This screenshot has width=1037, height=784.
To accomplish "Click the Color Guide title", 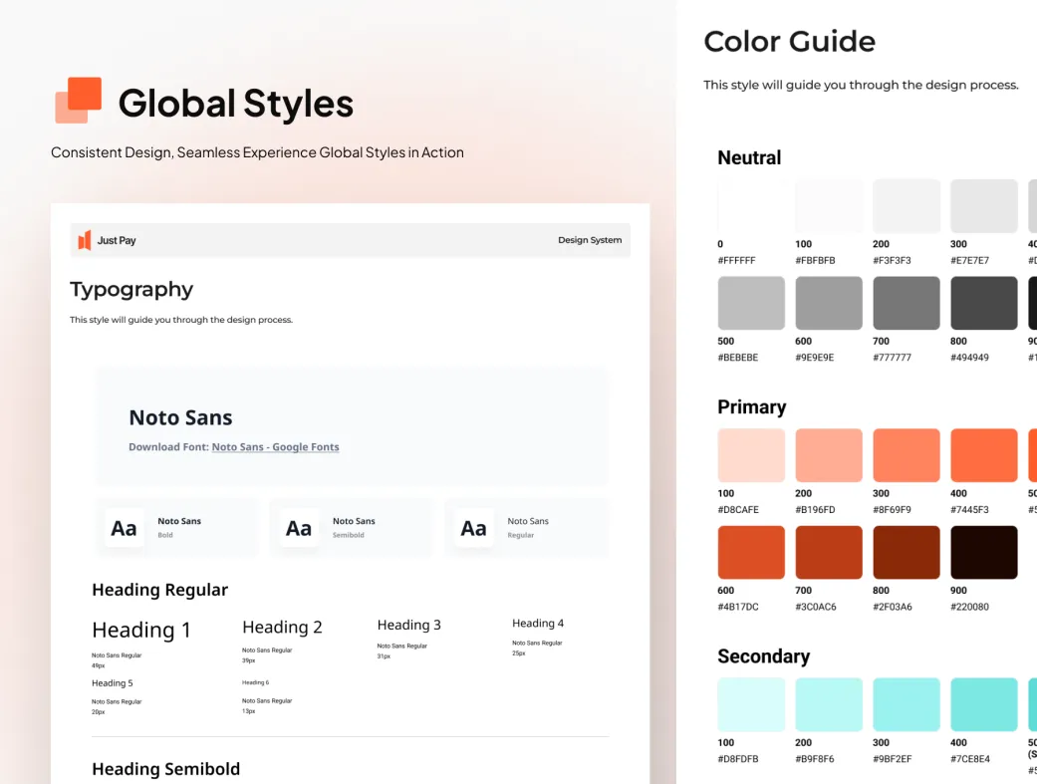I will (790, 41).
